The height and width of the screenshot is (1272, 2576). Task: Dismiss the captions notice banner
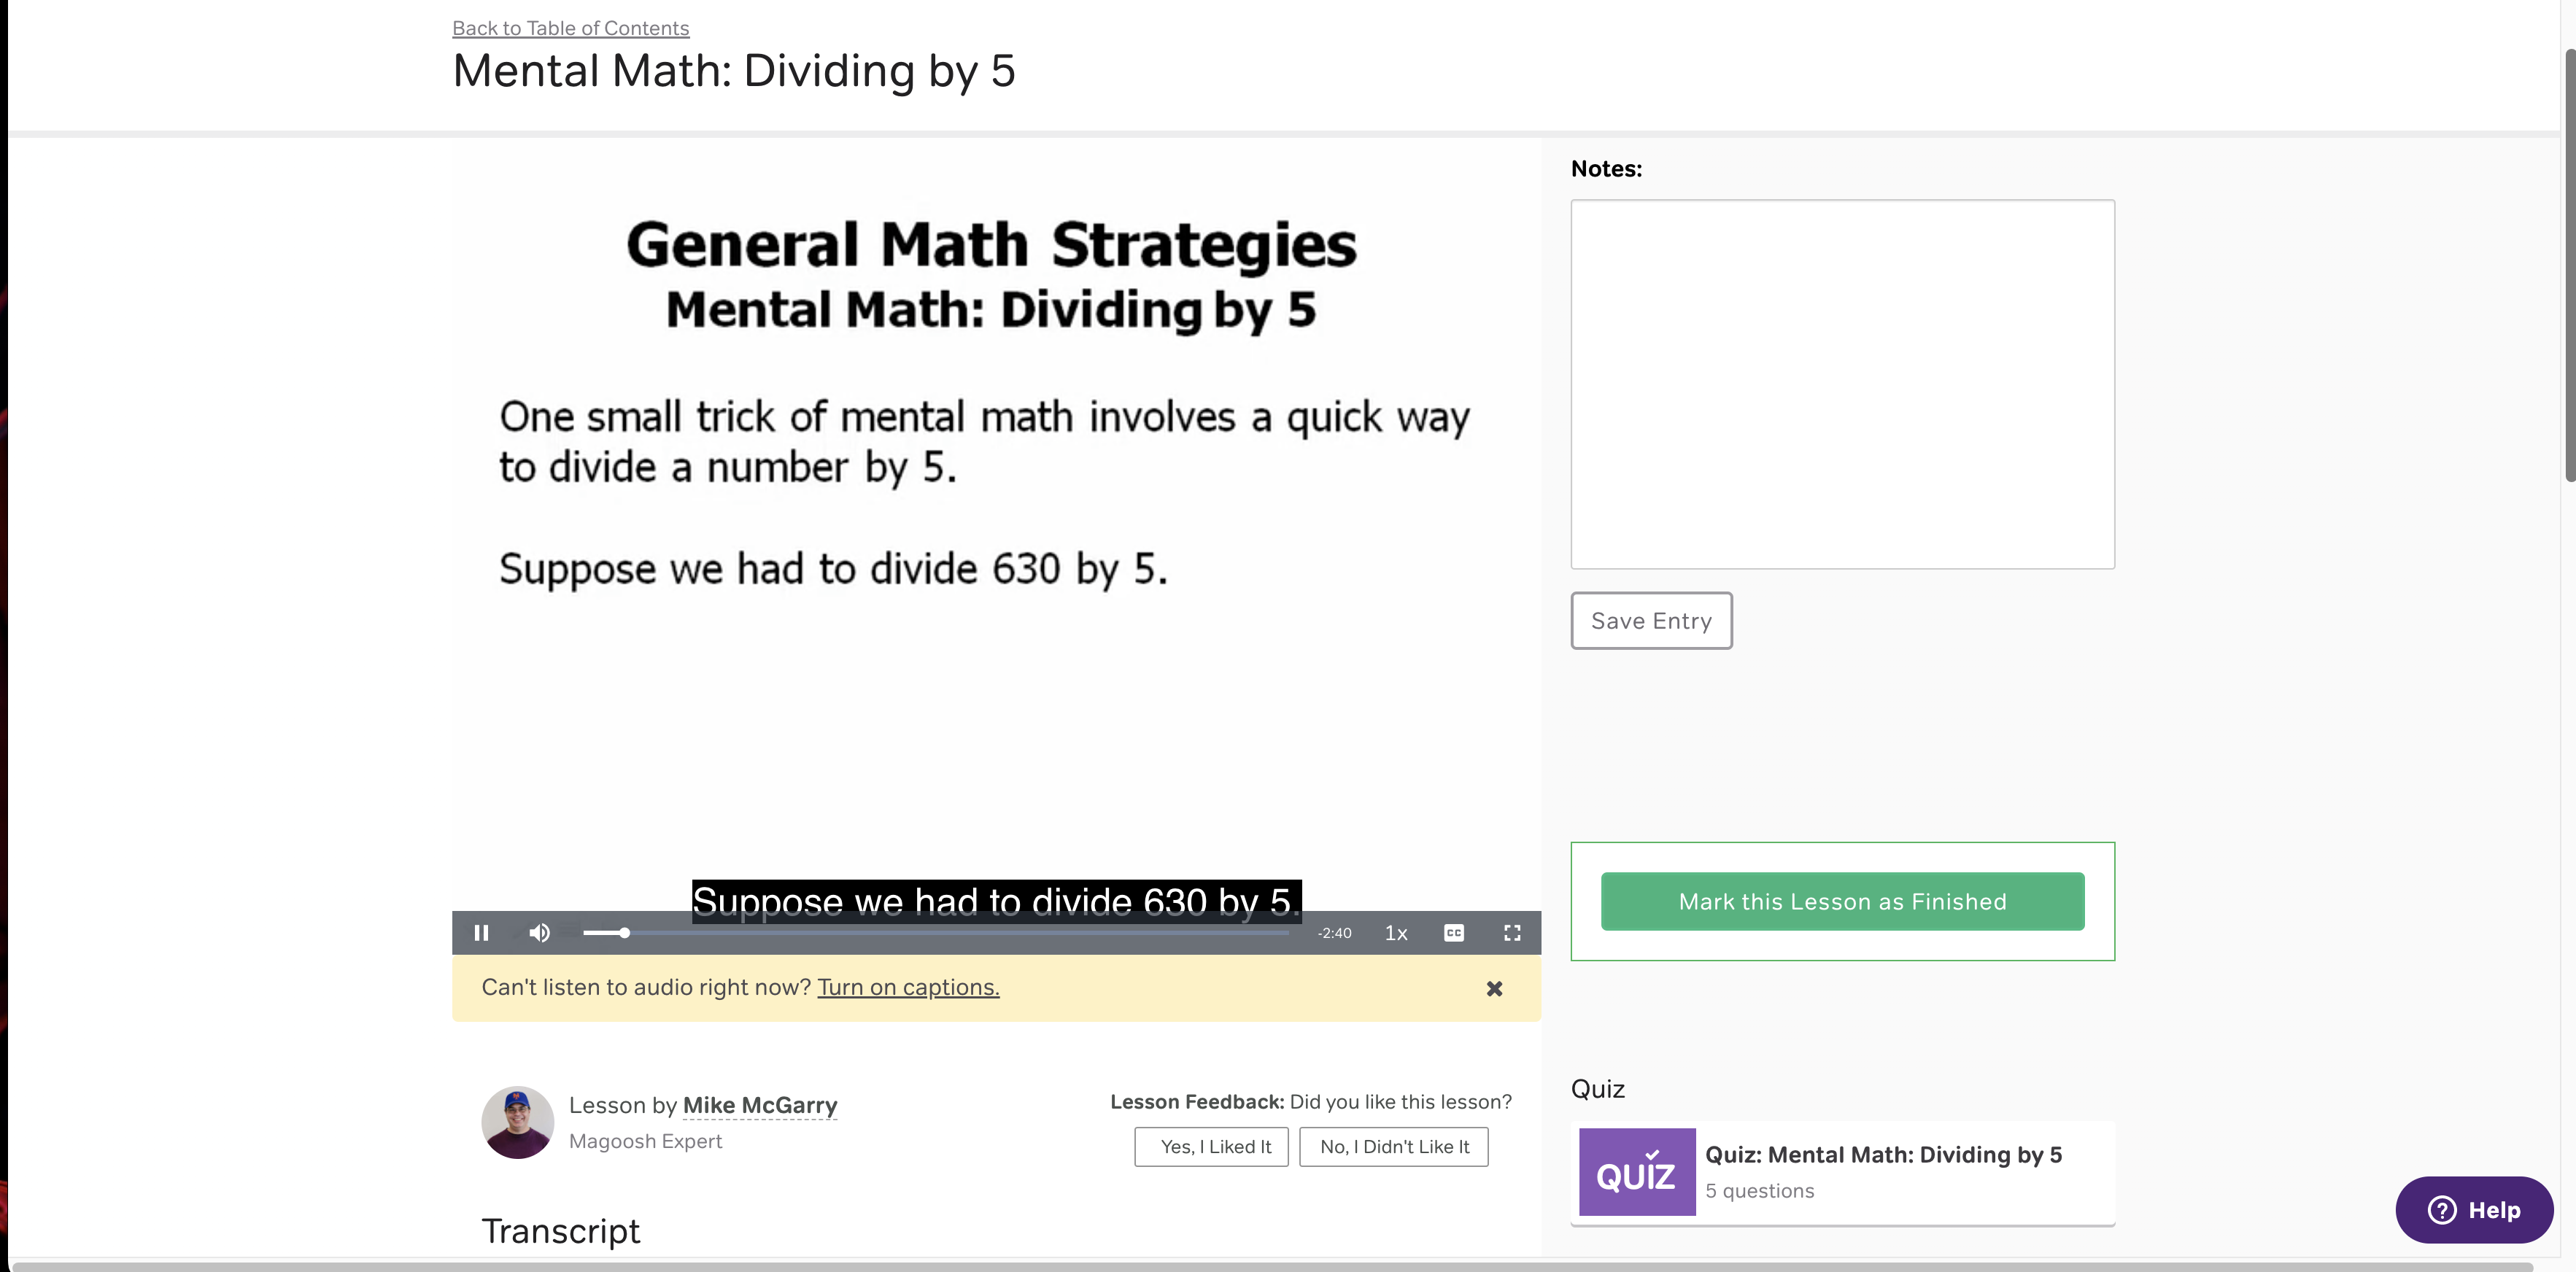tap(1494, 988)
